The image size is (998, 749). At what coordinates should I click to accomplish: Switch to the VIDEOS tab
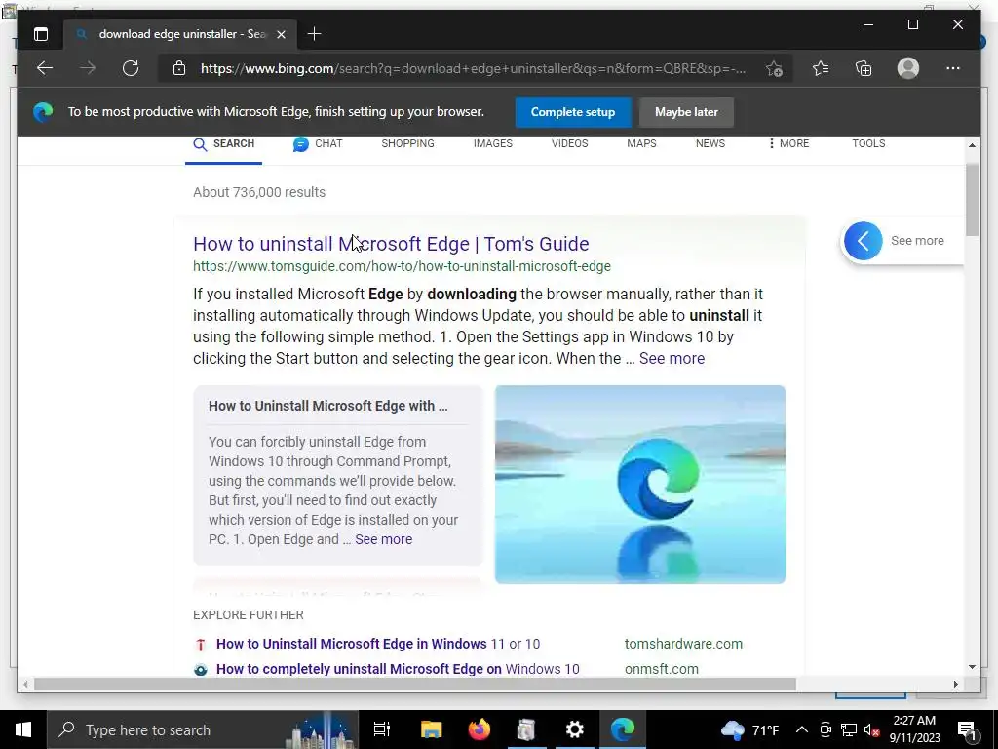coord(569,144)
